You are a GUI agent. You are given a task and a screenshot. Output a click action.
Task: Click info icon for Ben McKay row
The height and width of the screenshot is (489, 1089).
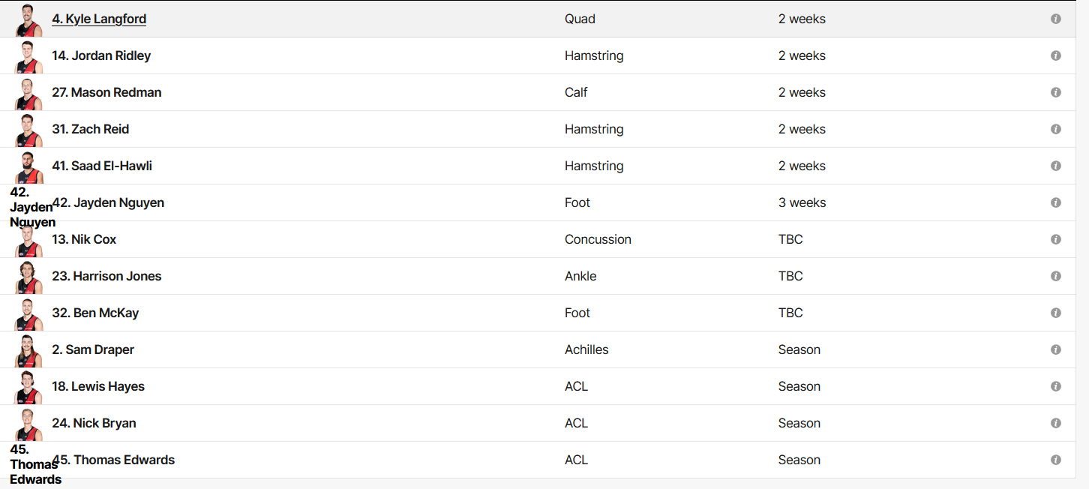point(1056,313)
